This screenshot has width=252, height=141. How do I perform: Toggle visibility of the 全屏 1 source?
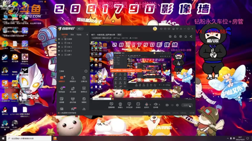click(59, 55)
